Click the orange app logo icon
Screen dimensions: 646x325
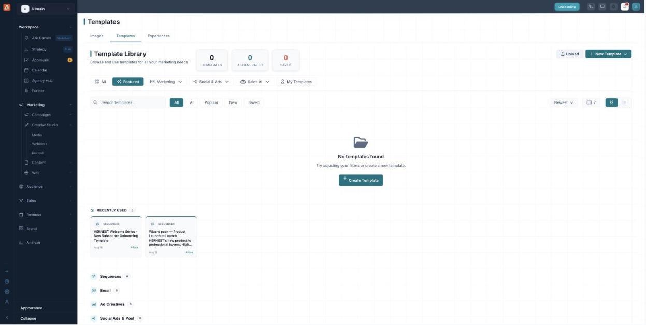pos(7,7)
